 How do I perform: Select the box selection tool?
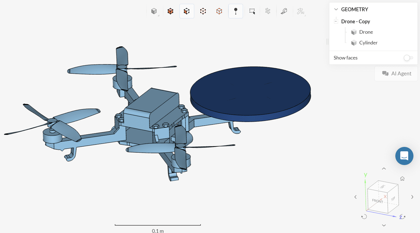tap(252, 11)
